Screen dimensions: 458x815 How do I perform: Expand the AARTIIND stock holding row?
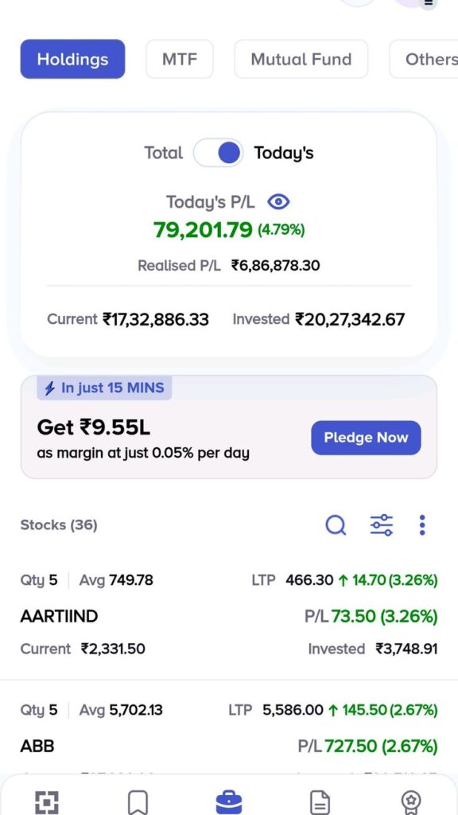coord(229,617)
